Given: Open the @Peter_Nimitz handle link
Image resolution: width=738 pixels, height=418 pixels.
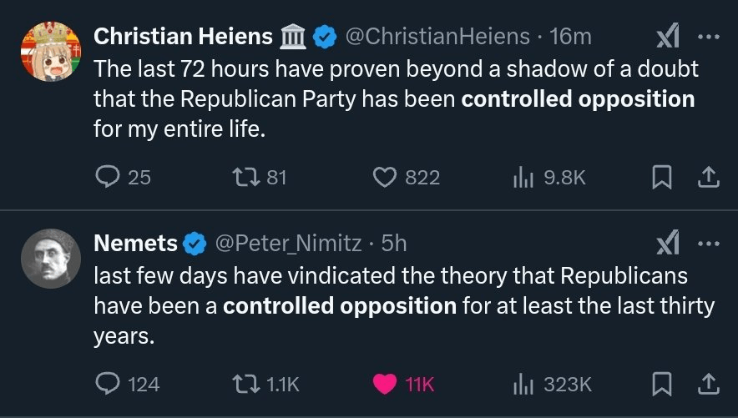Looking at the screenshot, I should point(289,244).
